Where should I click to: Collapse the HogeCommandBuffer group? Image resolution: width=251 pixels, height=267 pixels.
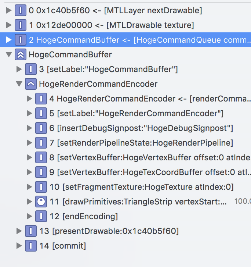coord(9,55)
